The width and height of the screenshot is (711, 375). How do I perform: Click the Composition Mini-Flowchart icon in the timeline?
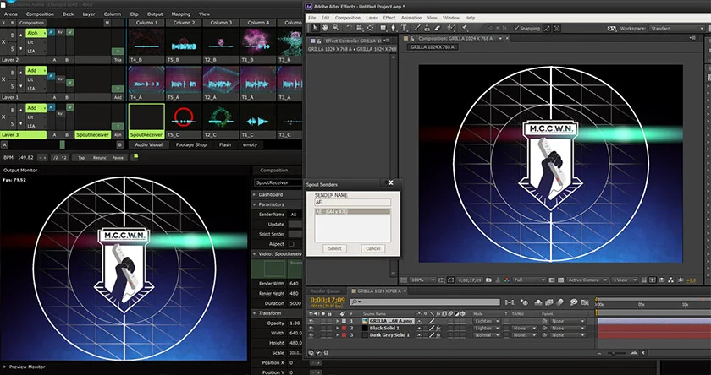[510, 302]
